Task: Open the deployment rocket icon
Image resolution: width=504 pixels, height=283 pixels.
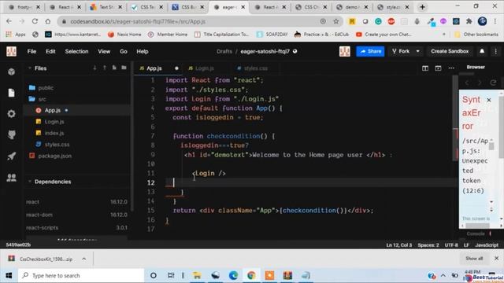Action: [12, 156]
